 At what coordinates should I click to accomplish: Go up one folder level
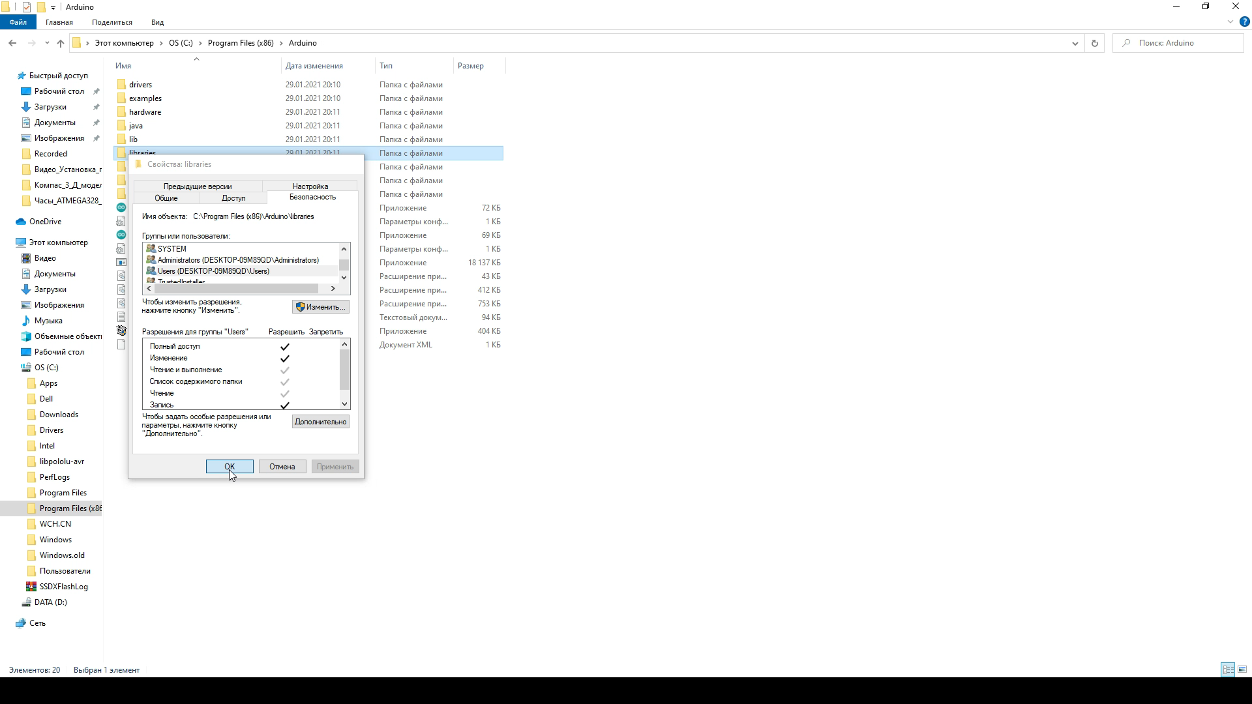(x=61, y=43)
